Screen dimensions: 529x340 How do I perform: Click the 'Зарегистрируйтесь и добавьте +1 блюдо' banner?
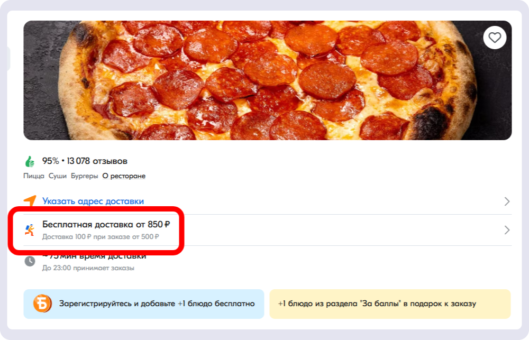coord(144,304)
